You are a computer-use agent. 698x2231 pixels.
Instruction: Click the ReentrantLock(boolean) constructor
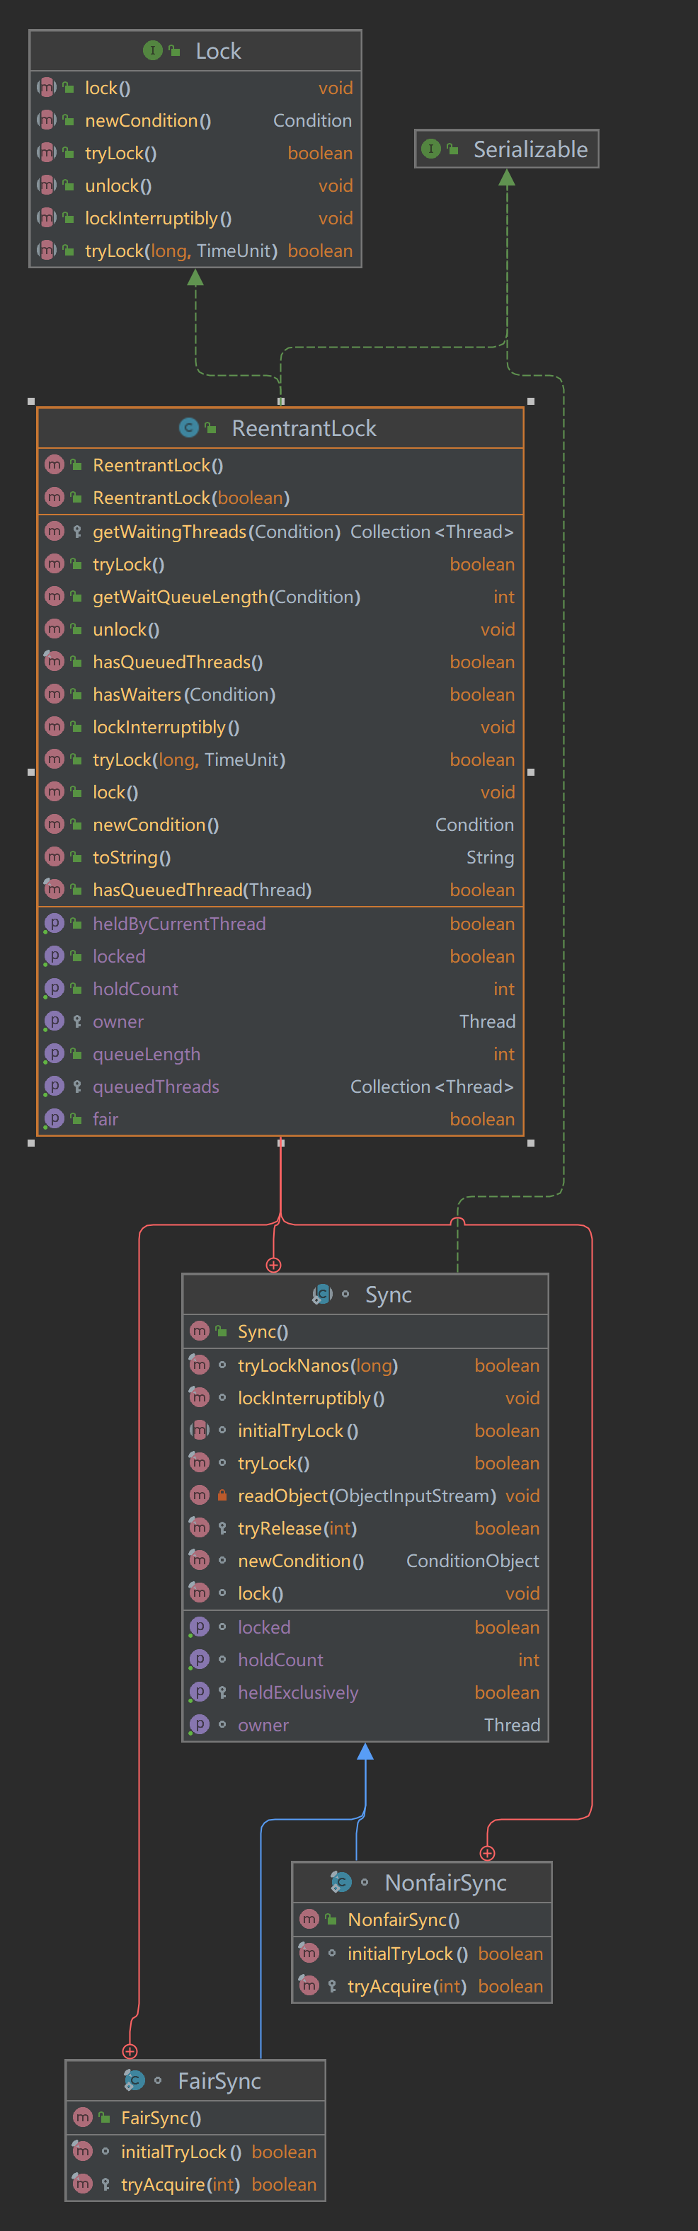[x=190, y=498]
